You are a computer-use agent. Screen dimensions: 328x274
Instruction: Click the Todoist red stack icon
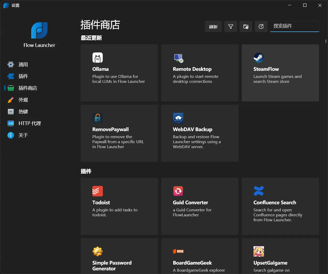pyautogui.click(x=98, y=191)
